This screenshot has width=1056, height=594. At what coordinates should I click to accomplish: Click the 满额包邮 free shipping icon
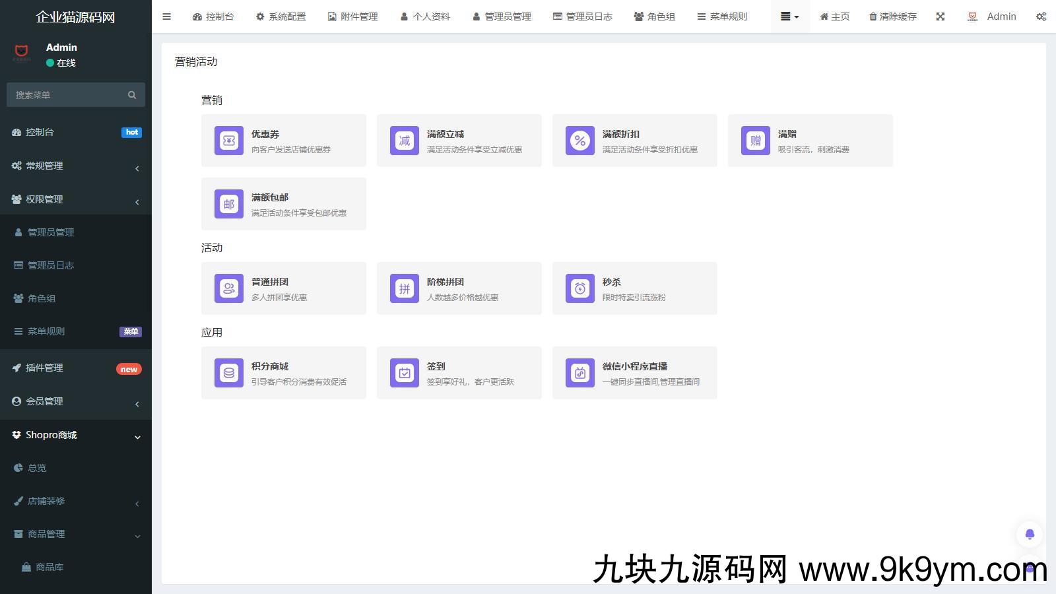(228, 204)
